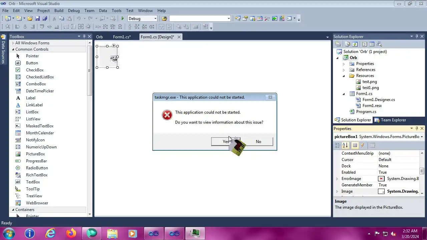Show the Events list via the lightning bolt icon
Viewport: 427px width, 240px height.
click(363, 145)
